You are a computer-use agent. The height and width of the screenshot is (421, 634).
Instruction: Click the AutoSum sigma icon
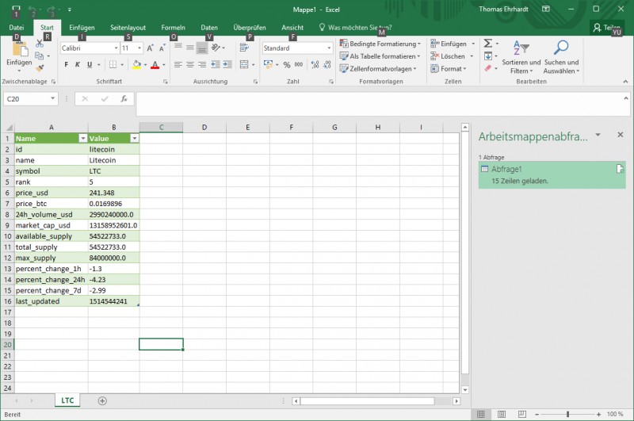coord(488,44)
